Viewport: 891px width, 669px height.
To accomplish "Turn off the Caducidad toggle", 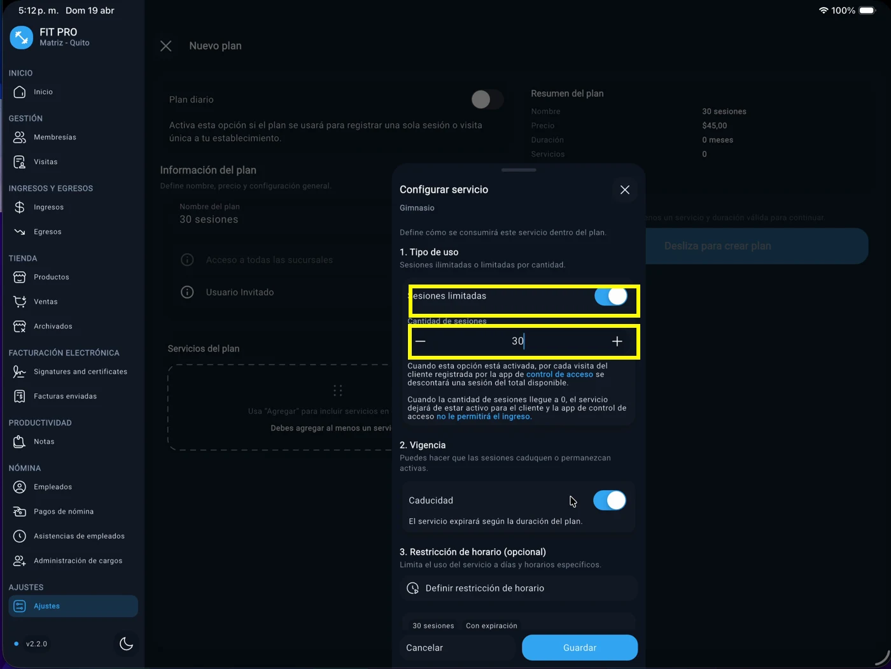I will (x=609, y=500).
